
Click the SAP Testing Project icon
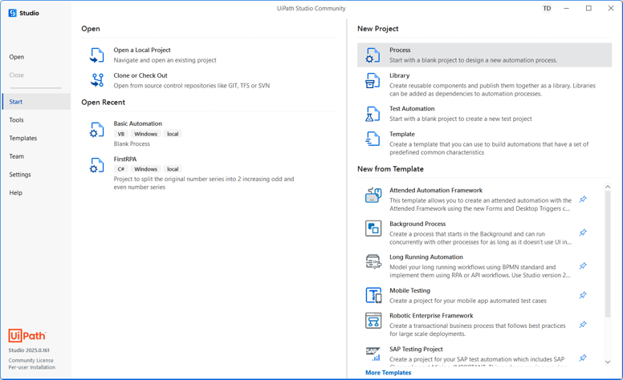[373, 354]
